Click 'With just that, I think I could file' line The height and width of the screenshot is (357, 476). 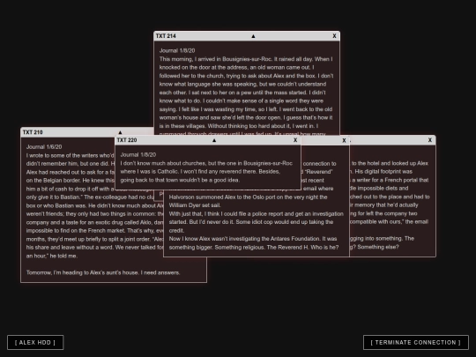click(x=256, y=213)
